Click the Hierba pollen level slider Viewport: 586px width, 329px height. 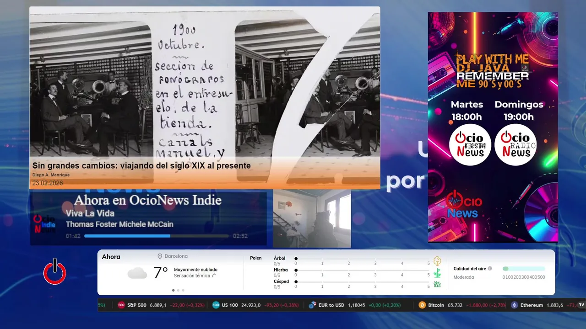(x=362, y=271)
